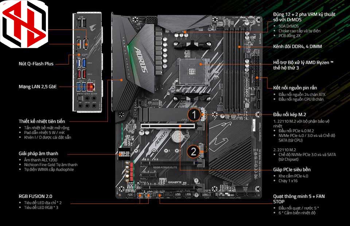Select the 'Kết nối nguồn pin rắn' heading

pyautogui.click(x=295, y=88)
